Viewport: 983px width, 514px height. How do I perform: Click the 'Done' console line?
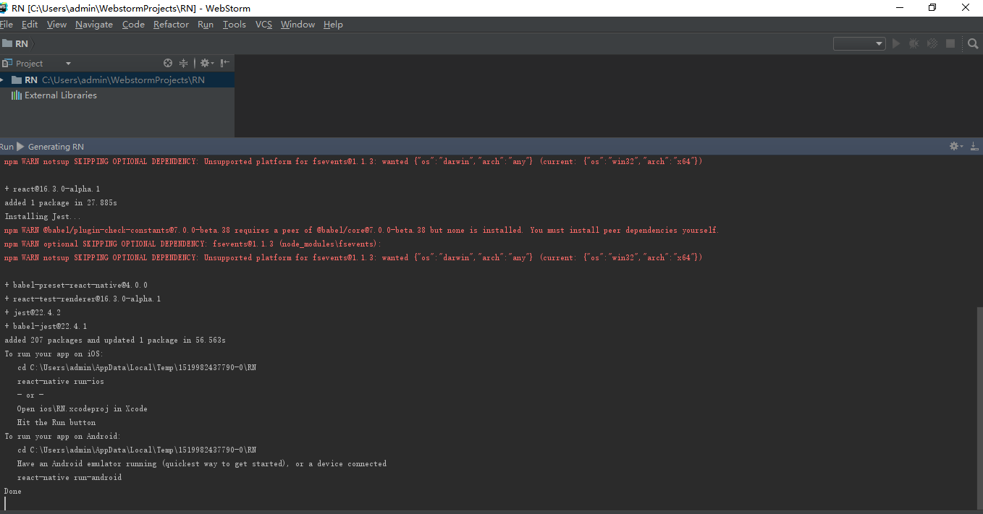pyautogui.click(x=13, y=491)
